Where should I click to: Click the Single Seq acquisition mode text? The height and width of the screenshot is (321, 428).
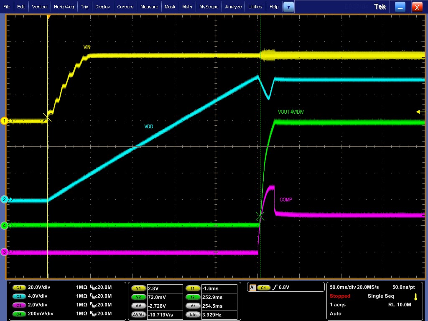click(380, 296)
